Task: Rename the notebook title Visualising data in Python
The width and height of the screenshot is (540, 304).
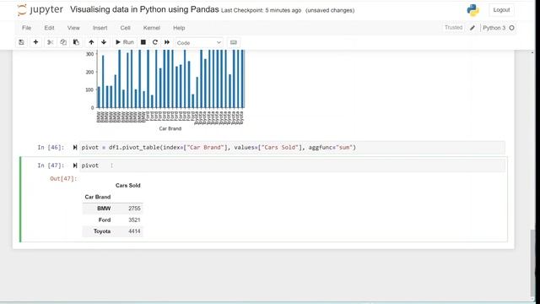Action: [x=144, y=9]
